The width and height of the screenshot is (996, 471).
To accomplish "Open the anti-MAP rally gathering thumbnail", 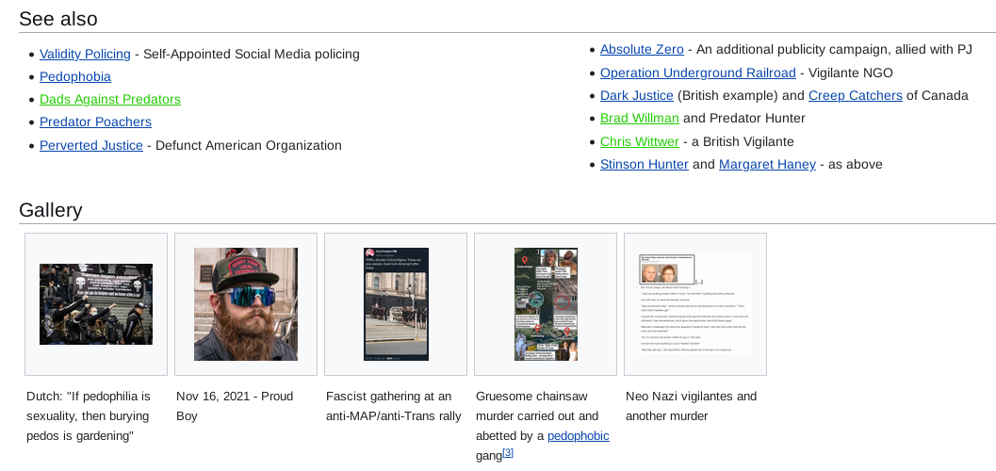I will point(396,304).
